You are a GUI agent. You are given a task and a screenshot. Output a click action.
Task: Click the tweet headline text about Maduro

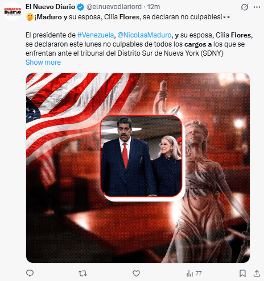(x=128, y=17)
